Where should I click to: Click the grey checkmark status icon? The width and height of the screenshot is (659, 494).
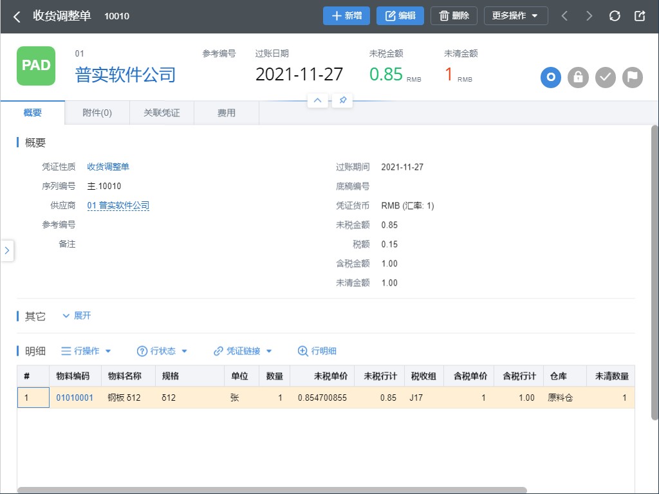[605, 78]
